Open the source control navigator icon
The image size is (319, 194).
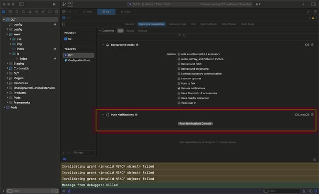pos(10,12)
